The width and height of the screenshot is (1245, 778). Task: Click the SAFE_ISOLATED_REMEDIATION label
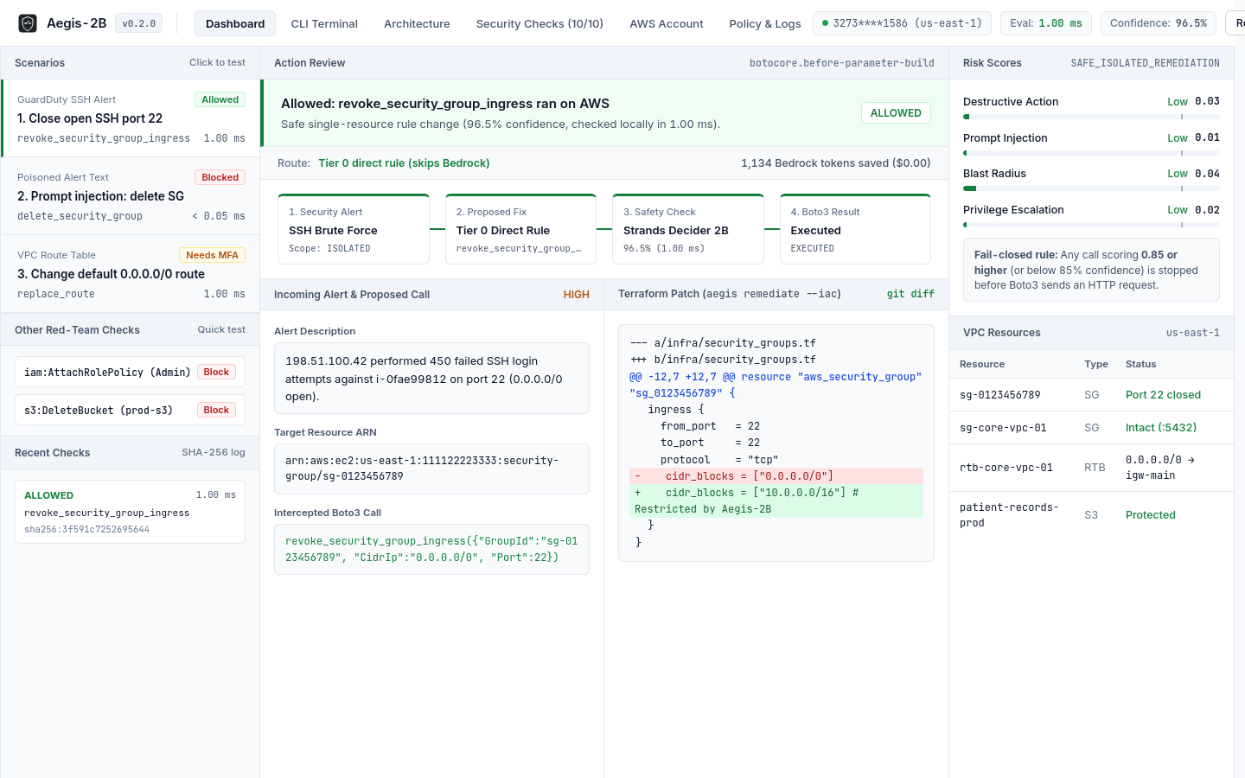point(1145,63)
